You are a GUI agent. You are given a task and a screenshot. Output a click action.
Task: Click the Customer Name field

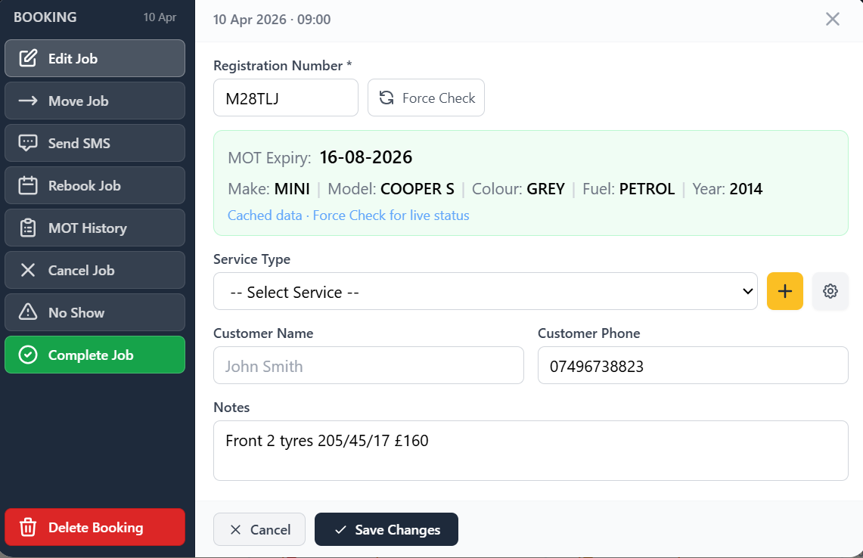368,365
